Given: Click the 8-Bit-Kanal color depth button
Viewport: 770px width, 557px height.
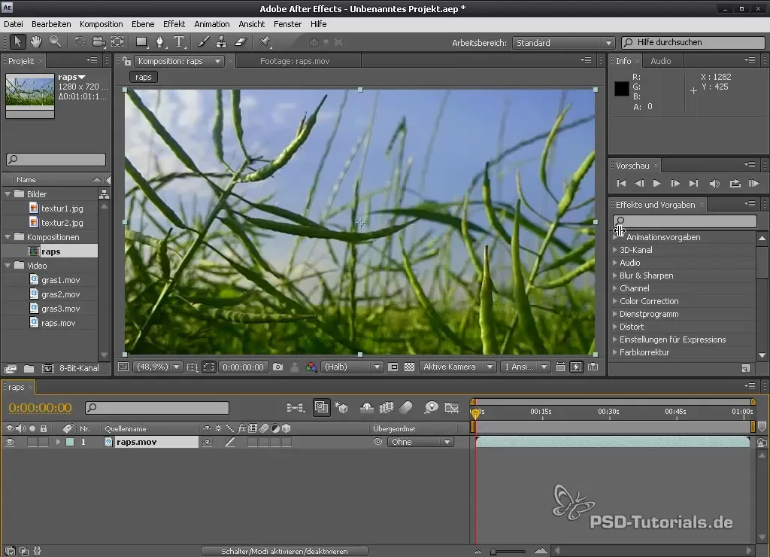Looking at the screenshot, I should [x=78, y=368].
